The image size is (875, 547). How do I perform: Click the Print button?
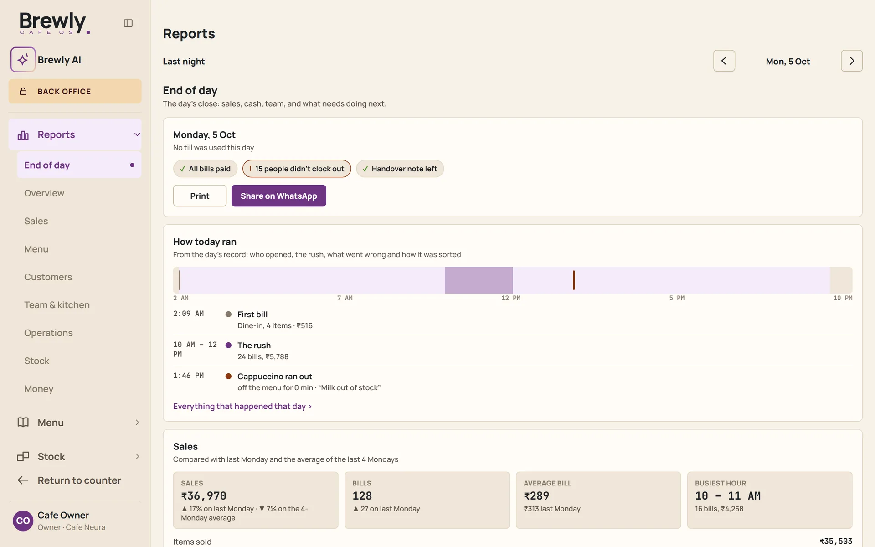(200, 196)
